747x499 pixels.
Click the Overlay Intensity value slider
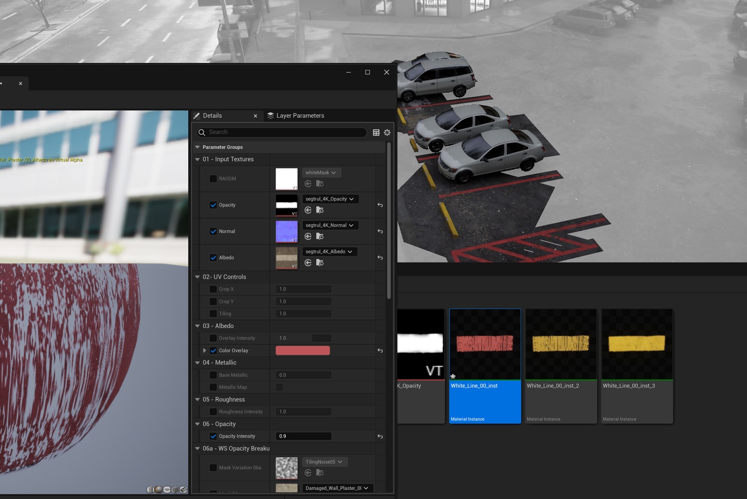(303, 338)
